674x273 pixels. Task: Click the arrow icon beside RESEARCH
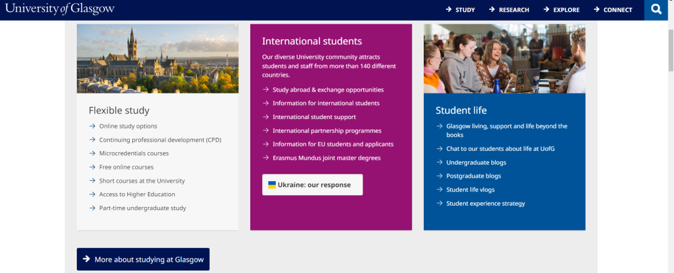(492, 9)
